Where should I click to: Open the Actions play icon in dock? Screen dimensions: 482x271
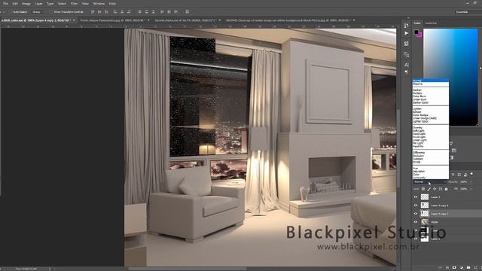click(x=407, y=33)
